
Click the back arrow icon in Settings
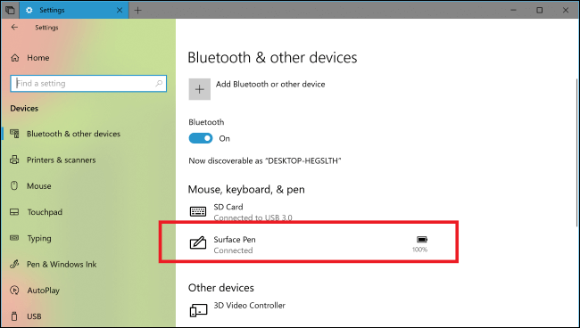tap(14, 28)
